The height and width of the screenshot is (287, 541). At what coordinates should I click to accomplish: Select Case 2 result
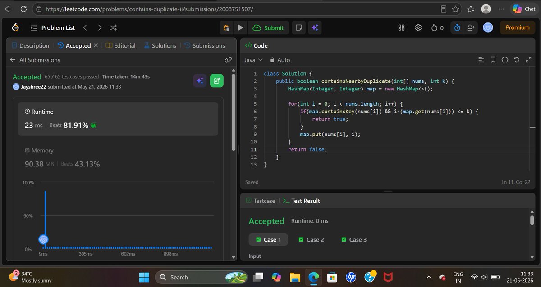(311, 240)
